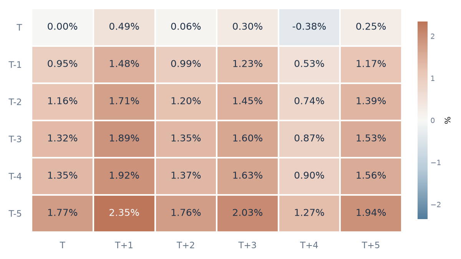
Task: Click the colorbar near the −2 tick
Action: click(x=423, y=205)
